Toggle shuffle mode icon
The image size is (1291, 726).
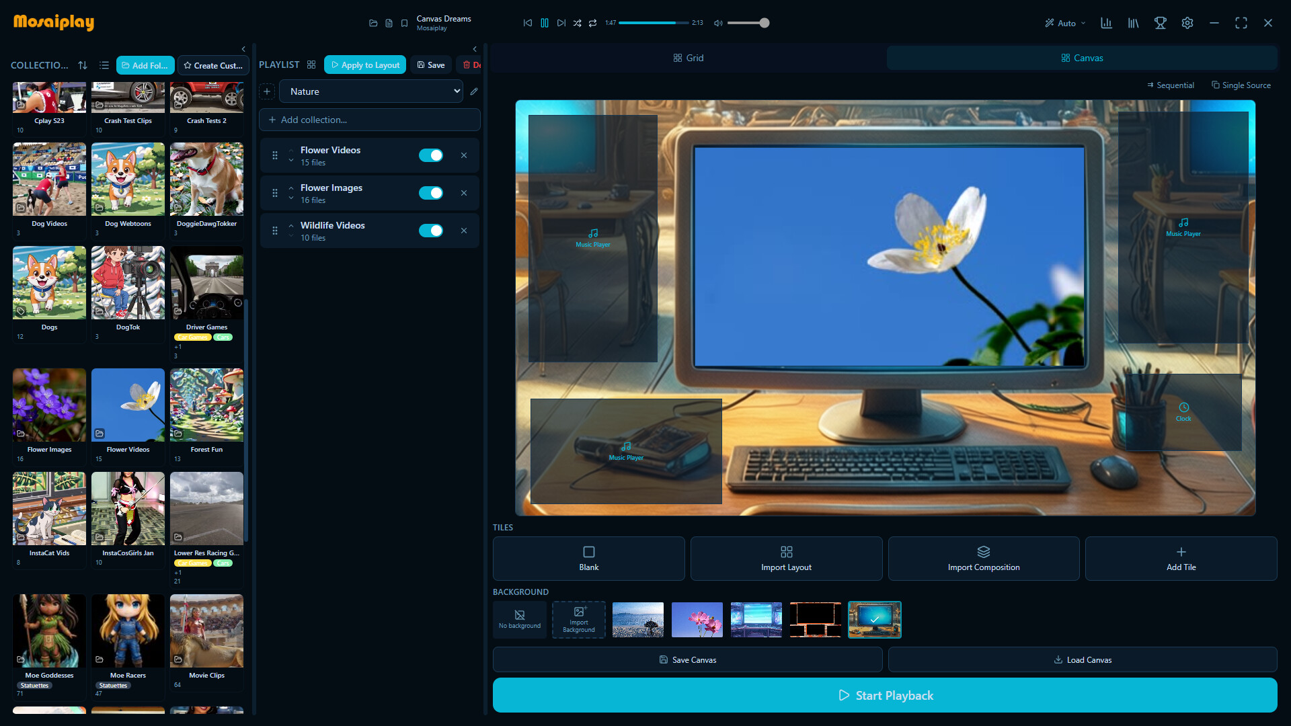coord(578,23)
